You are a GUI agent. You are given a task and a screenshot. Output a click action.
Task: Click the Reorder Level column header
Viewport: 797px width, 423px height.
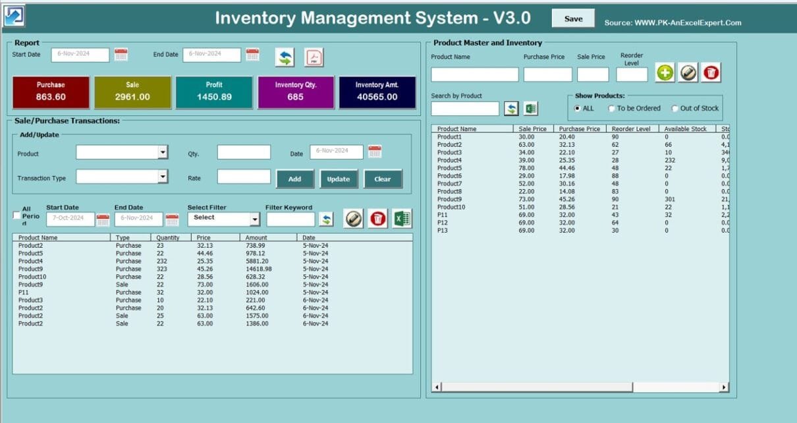[x=632, y=129]
